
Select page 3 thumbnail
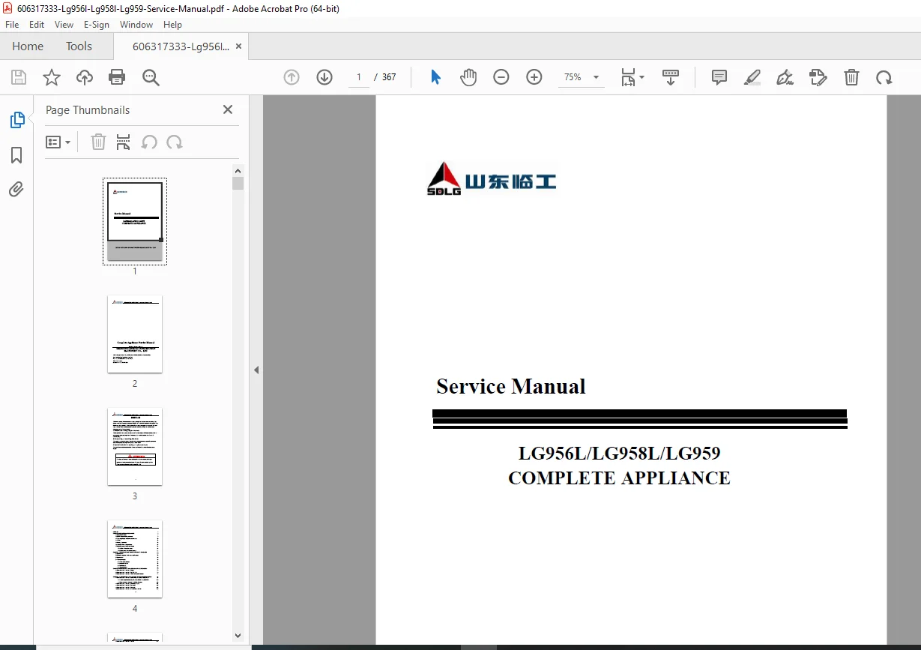(x=135, y=446)
